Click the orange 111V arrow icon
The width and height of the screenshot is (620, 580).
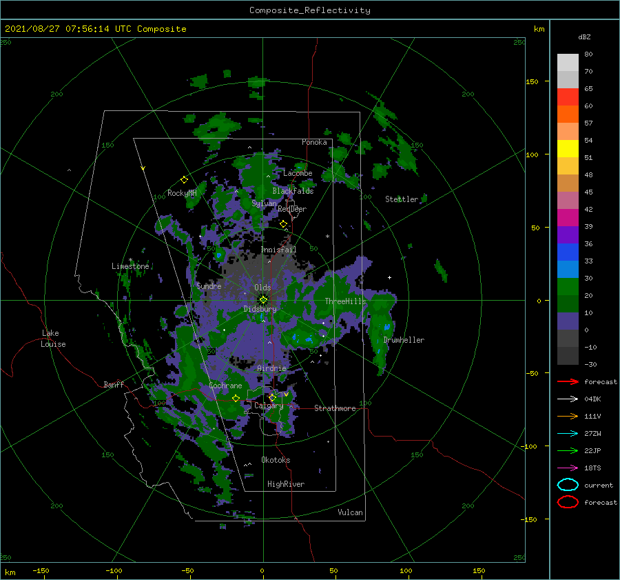click(568, 416)
